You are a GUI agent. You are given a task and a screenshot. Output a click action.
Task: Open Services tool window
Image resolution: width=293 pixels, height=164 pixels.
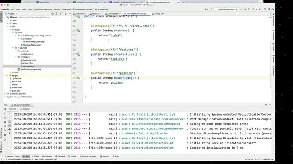point(105,156)
